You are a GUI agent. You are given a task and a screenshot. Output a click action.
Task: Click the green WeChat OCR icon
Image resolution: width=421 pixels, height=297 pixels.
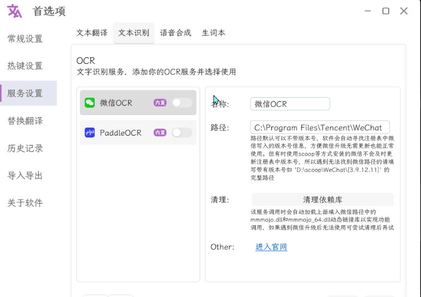pyautogui.click(x=90, y=103)
